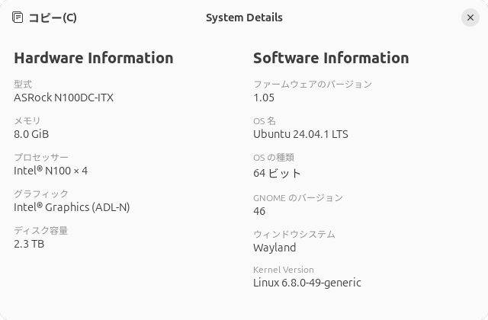Click the ウィンドウシステム label
The height and width of the screenshot is (320, 488).
point(294,234)
